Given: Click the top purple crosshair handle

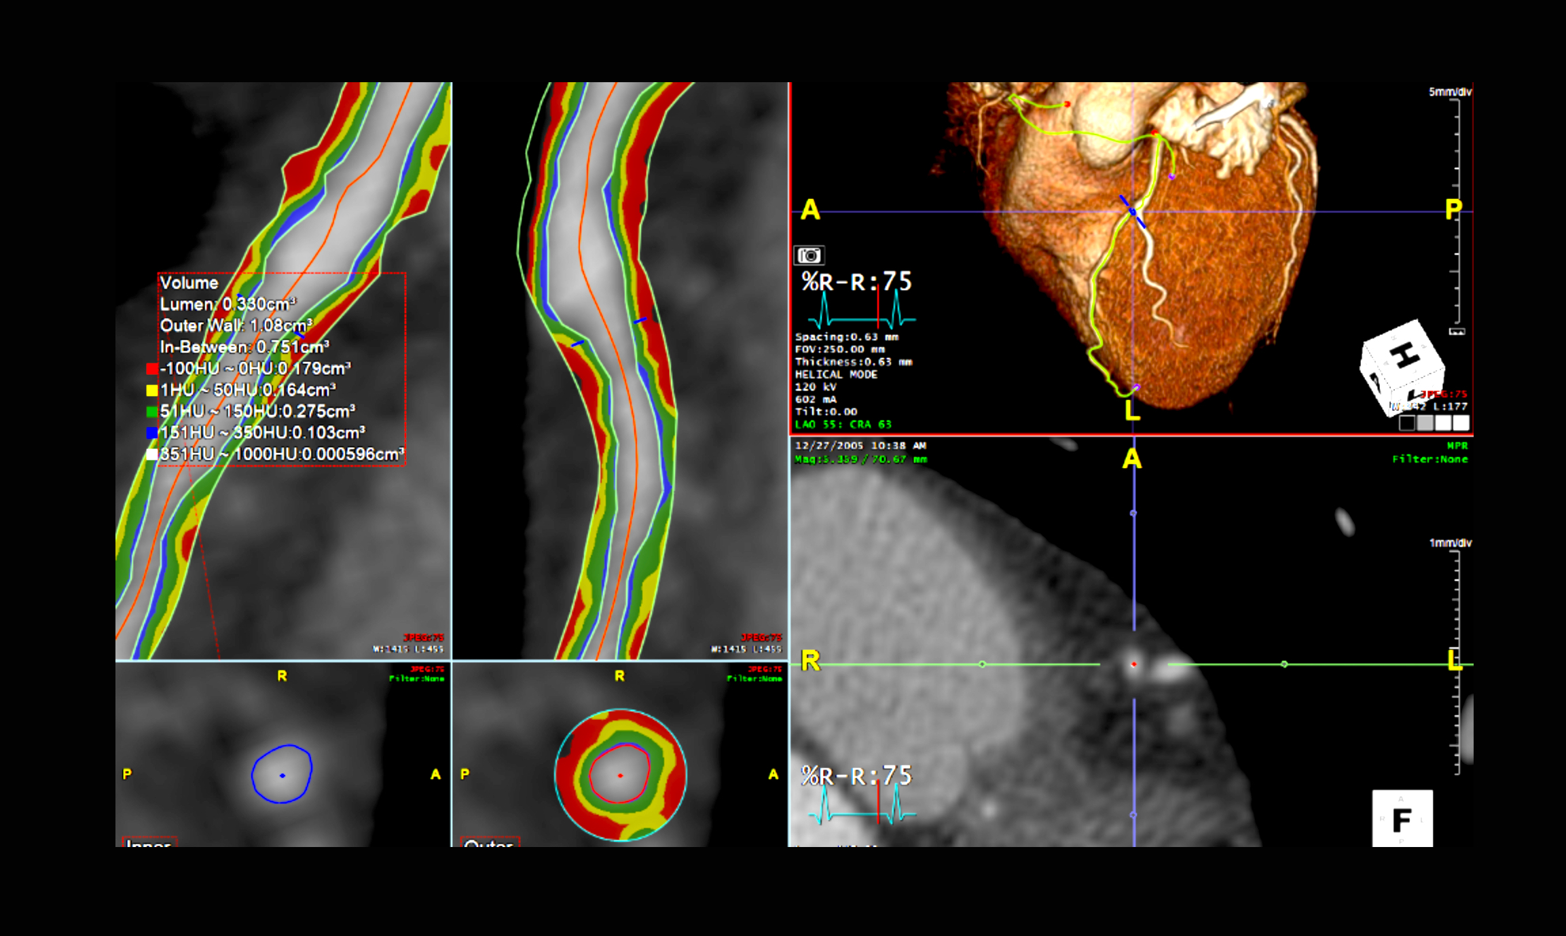Looking at the screenshot, I should pyautogui.click(x=1133, y=514).
